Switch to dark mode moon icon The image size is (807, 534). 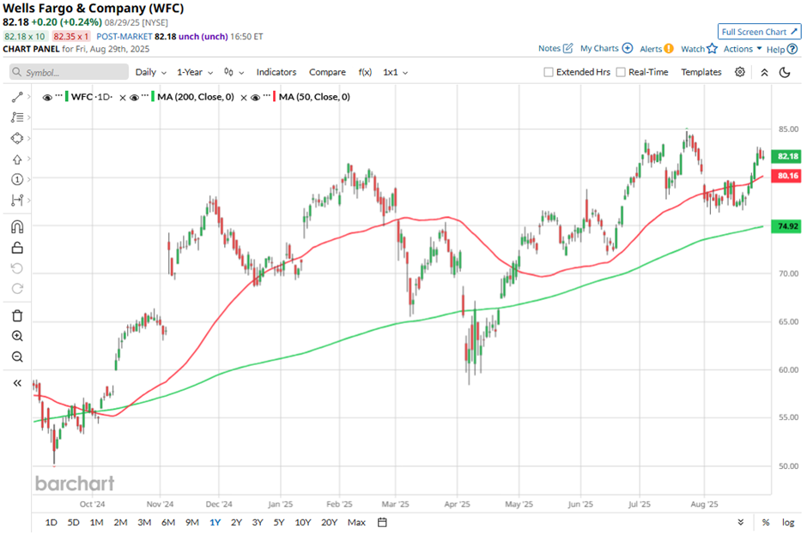[x=785, y=73]
